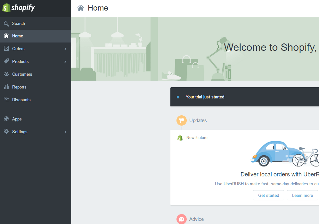Open the Discounts menu item
This screenshot has width=319, height=224.
36,100
